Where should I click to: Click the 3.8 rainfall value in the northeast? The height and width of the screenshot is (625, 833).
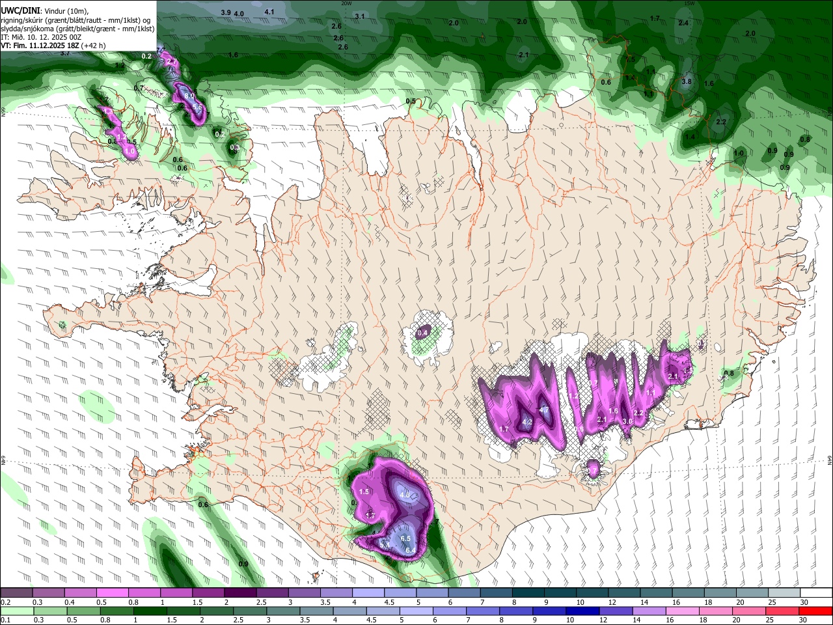coord(687,82)
